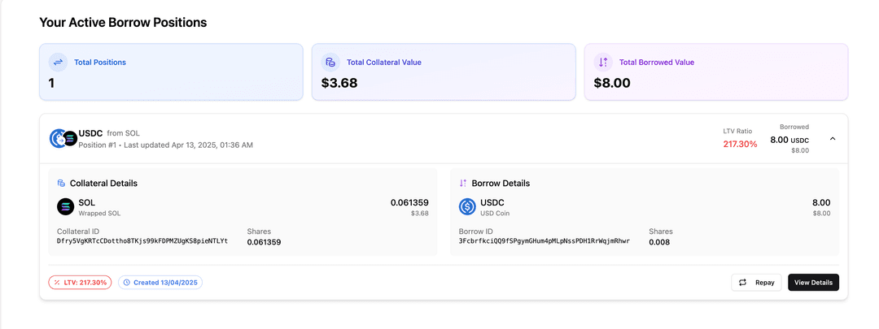Click the small icon beside Borrow Details heading
This screenshot has width=879, height=329.
click(463, 184)
